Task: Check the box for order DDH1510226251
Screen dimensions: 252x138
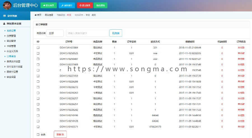Action: 38,104
